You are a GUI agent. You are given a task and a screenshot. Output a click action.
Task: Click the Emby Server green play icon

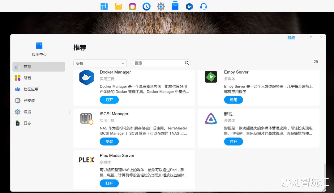click(211, 77)
